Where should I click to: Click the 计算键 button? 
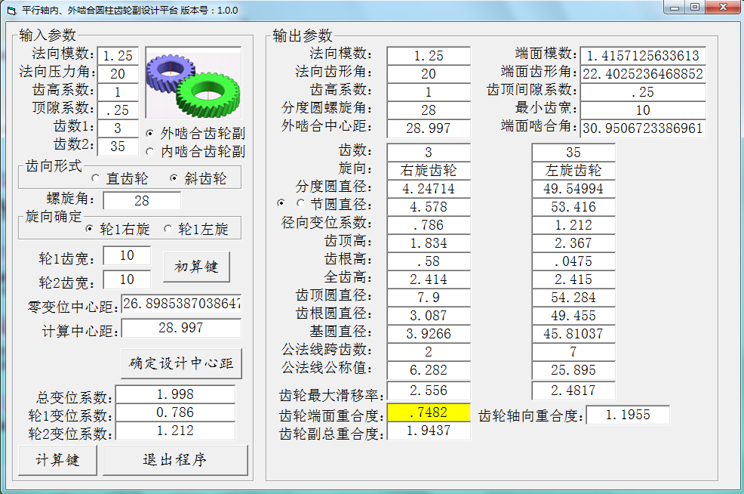[x=57, y=460]
